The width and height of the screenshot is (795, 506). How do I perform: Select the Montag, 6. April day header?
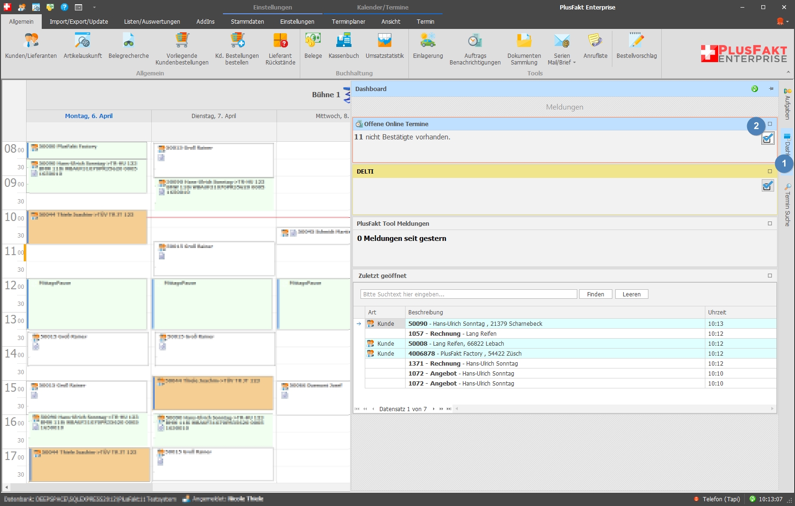click(89, 116)
